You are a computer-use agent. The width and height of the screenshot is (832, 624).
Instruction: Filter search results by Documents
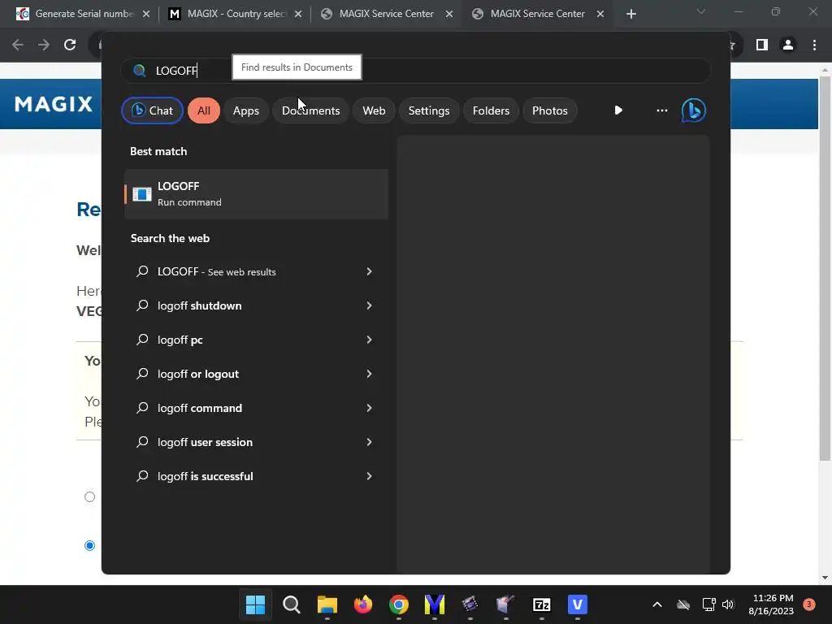coord(310,110)
